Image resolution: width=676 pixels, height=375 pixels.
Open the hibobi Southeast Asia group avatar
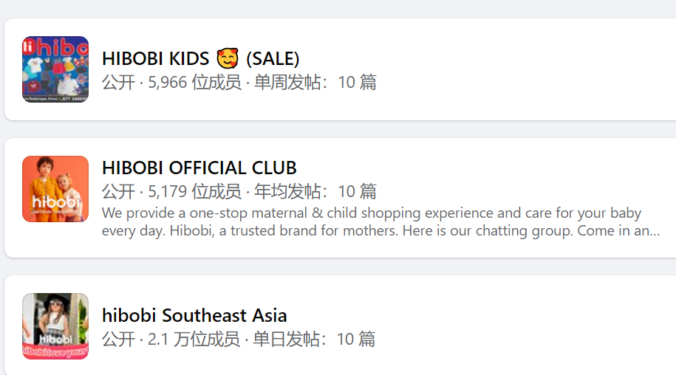pyautogui.click(x=55, y=326)
